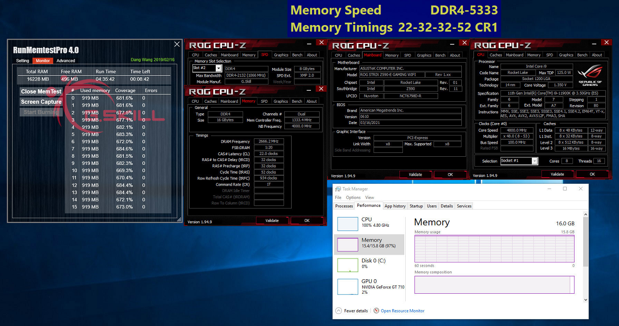Select Caches tab in the SPD window
The height and width of the screenshot is (326, 619).
click(x=211, y=55)
